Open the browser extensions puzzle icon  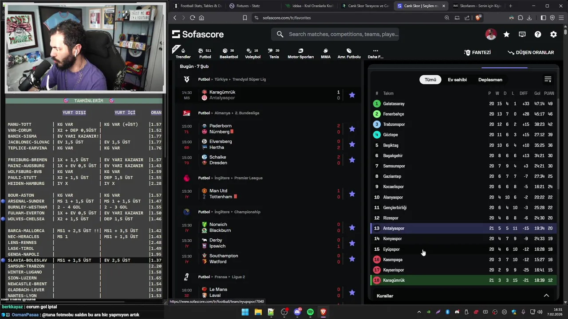click(521, 18)
